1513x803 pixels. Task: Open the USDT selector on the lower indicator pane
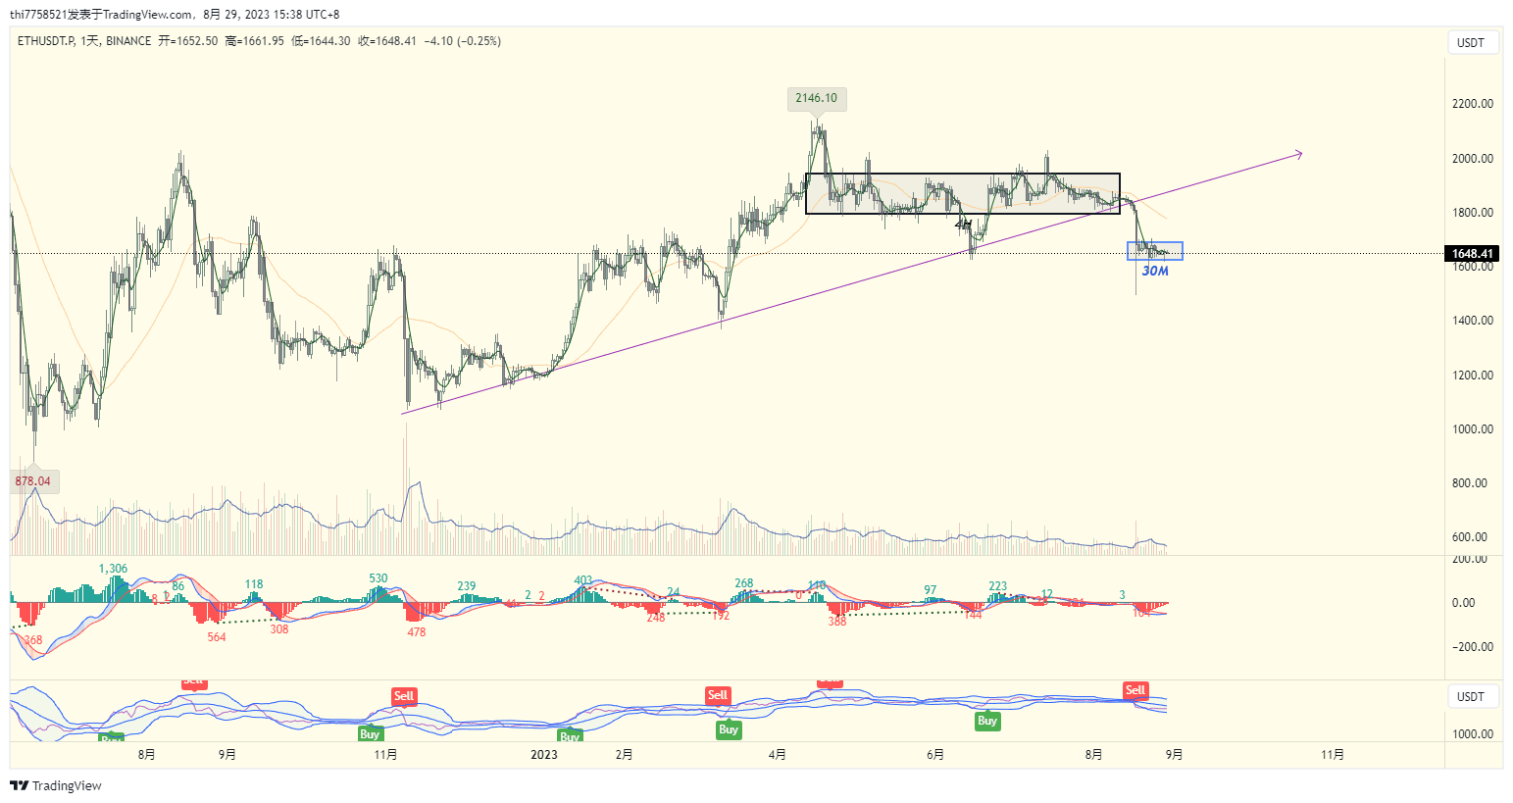1473,696
